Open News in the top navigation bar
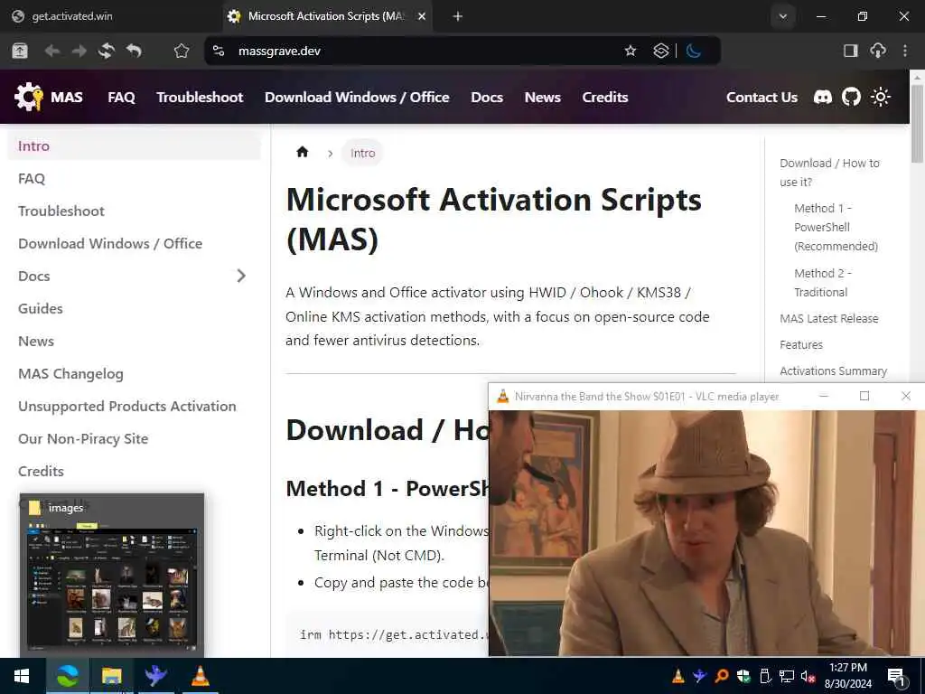The height and width of the screenshot is (694, 925). [x=543, y=97]
